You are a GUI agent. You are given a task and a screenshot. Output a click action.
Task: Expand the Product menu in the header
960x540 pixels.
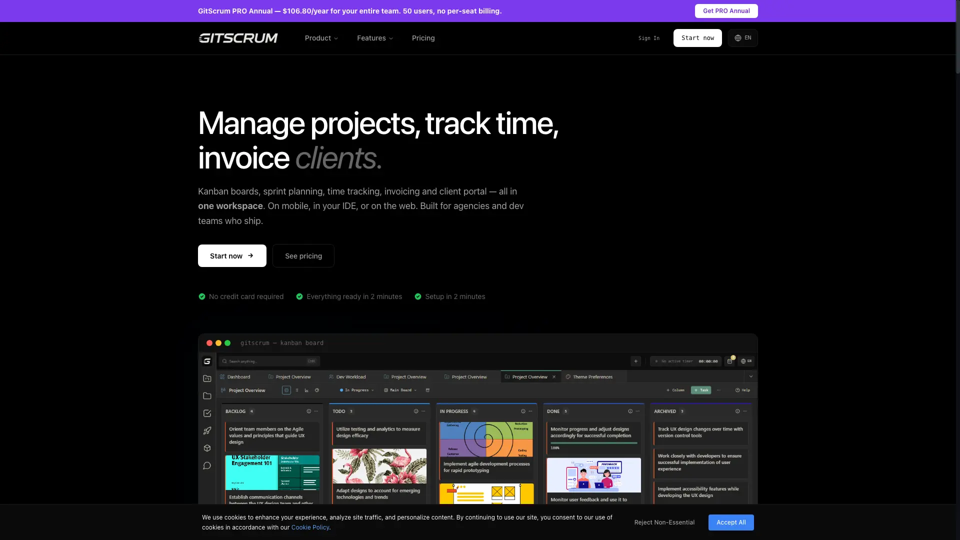click(x=321, y=38)
